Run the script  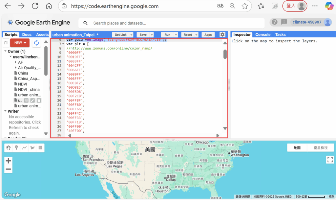pos(167,35)
